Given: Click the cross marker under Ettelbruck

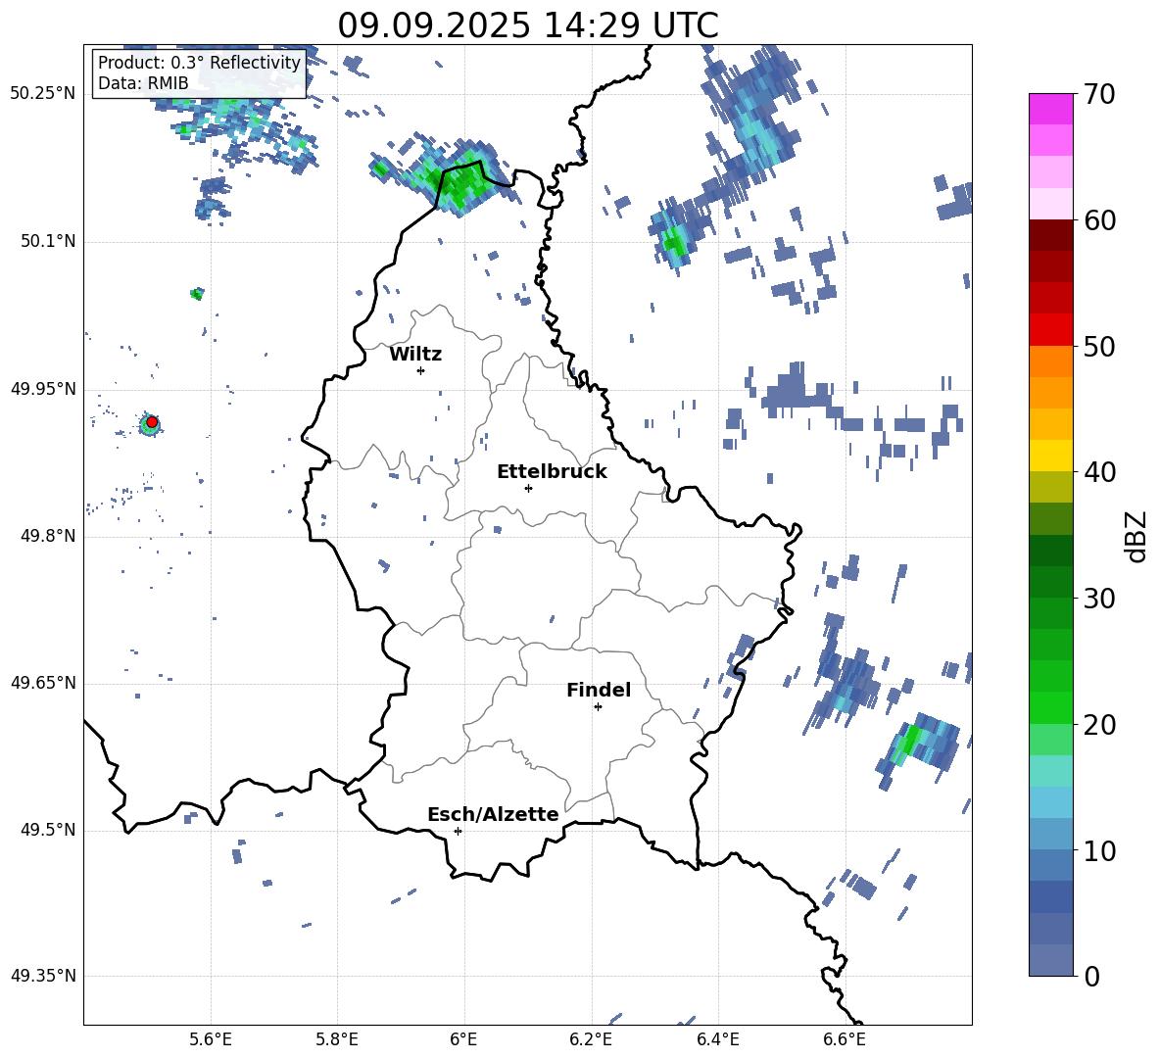Looking at the screenshot, I should 528,488.
